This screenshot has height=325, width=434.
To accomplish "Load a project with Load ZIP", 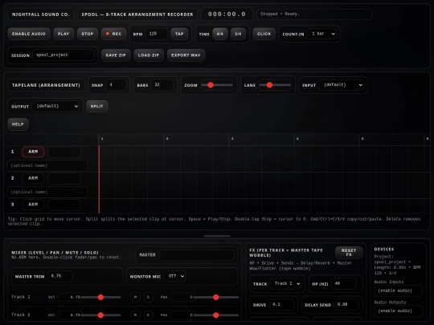I will (149, 55).
